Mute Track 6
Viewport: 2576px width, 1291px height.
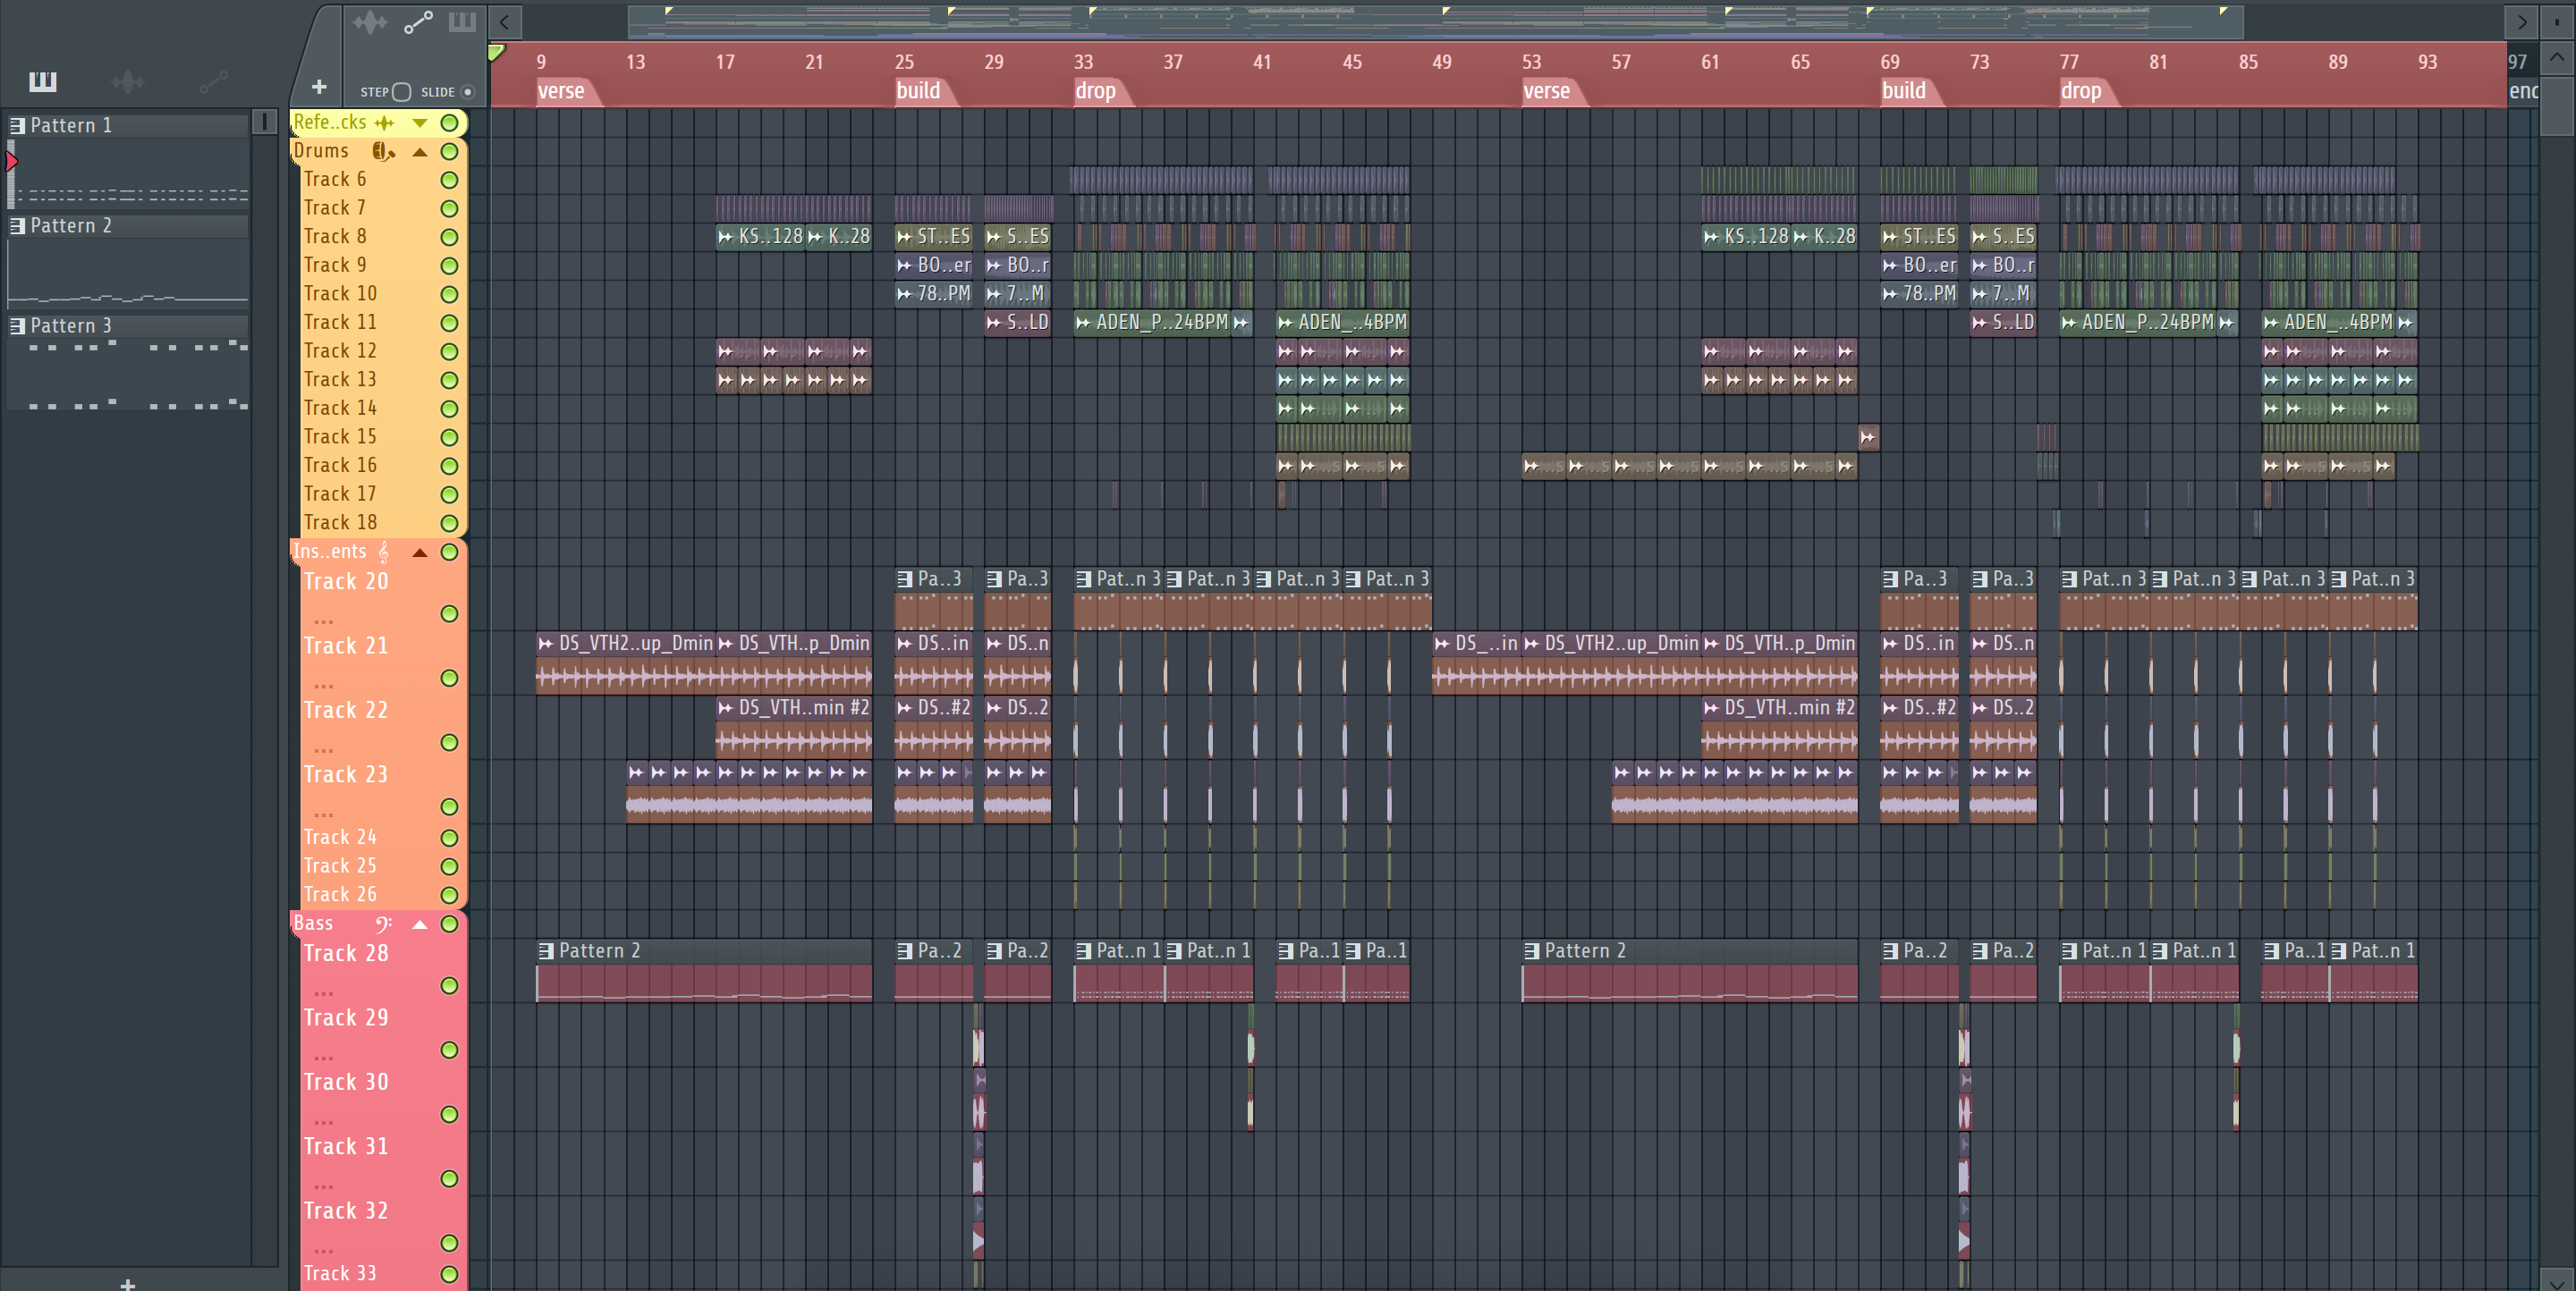coord(450,180)
